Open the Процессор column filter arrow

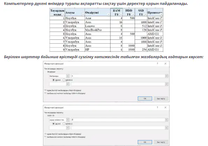coord(161,14)
